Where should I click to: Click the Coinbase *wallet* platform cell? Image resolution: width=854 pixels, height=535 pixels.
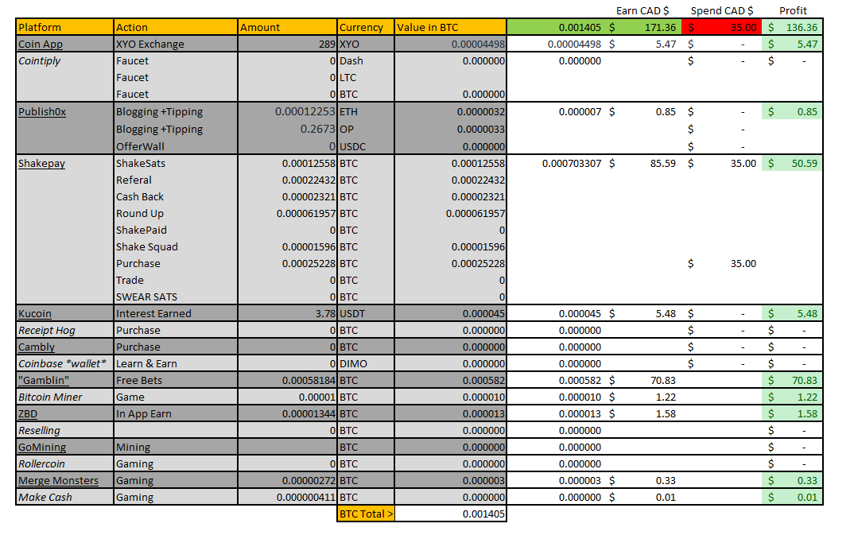pyautogui.click(x=65, y=363)
